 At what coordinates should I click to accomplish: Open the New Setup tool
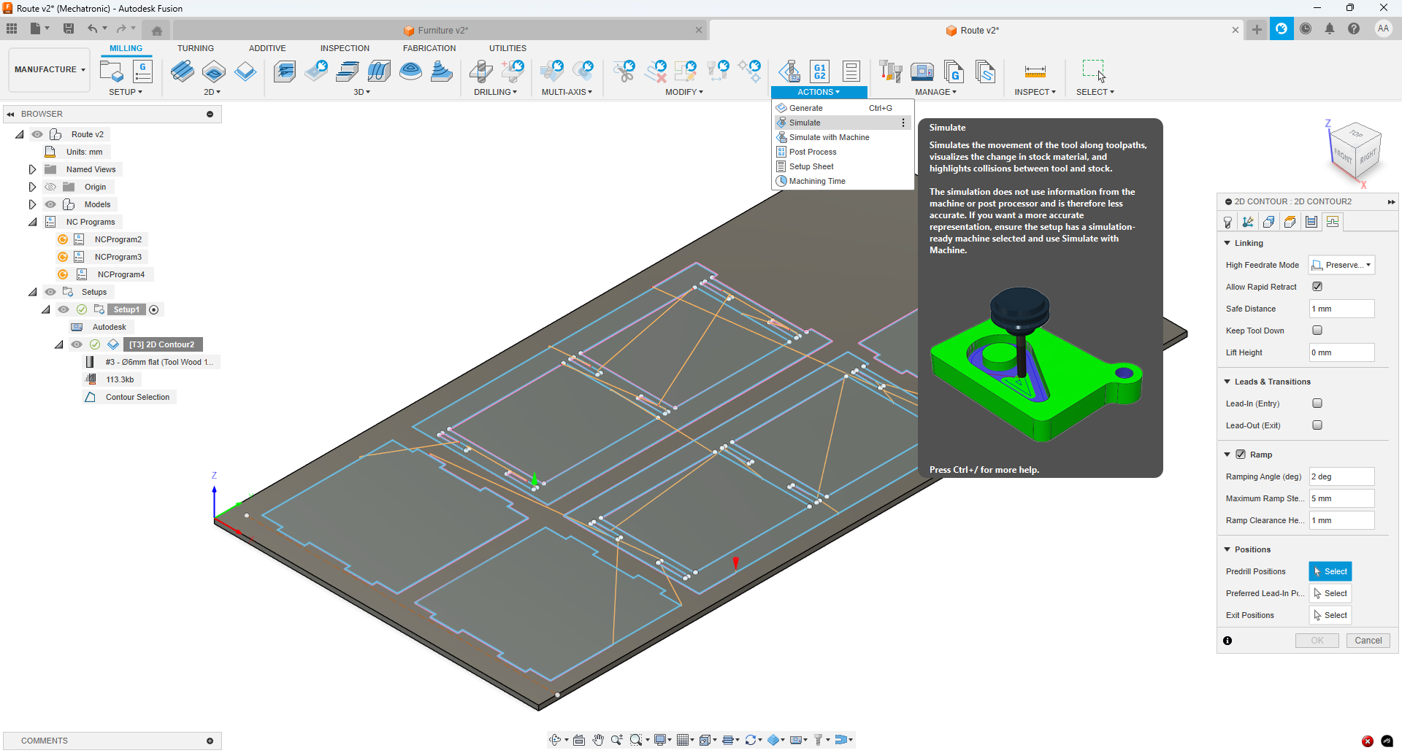(x=111, y=72)
